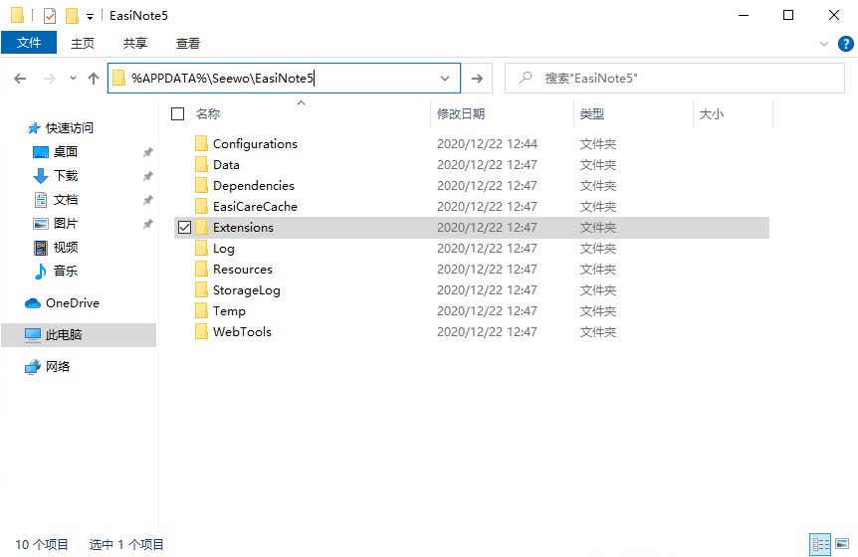858x557 pixels.
Task: Switch to the 主页 ribbon tab
Action: [x=83, y=43]
